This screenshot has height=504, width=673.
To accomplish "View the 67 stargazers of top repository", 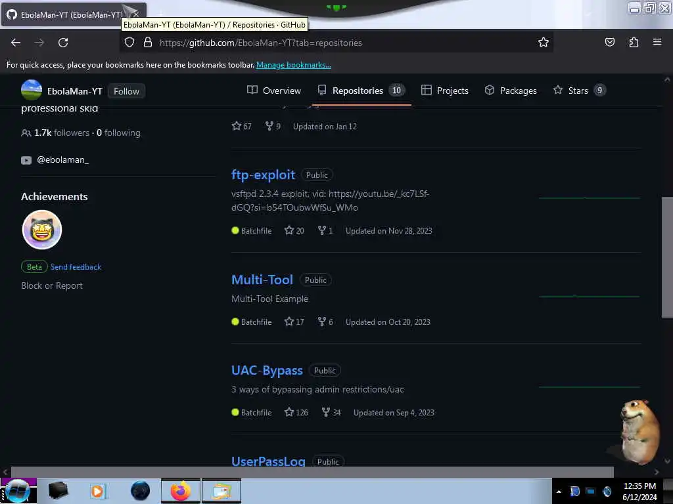I will (x=242, y=126).
